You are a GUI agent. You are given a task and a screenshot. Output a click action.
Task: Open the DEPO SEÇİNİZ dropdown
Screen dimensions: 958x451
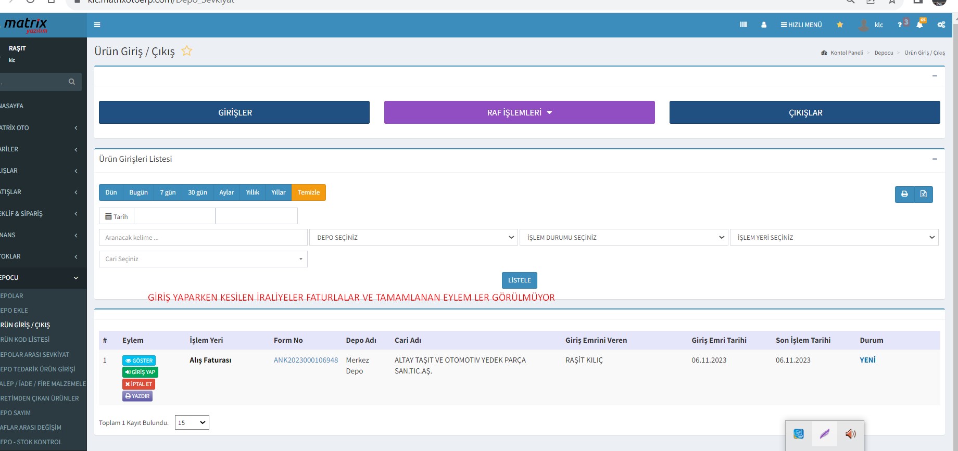413,237
